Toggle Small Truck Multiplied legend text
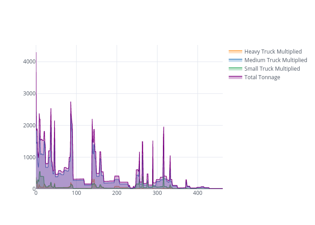The height and width of the screenshot is (225, 315). coord(272,69)
